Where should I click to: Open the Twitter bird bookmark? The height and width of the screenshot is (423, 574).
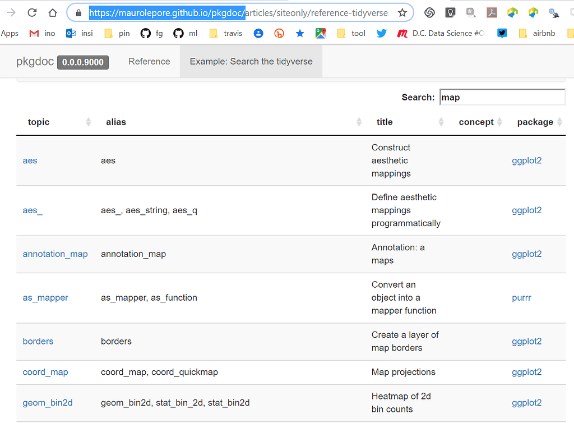coord(381,33)
